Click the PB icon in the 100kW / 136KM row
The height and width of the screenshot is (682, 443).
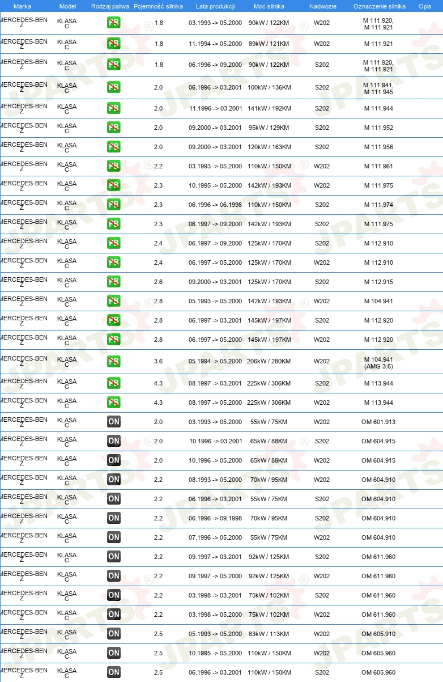(x=114, y=87)
